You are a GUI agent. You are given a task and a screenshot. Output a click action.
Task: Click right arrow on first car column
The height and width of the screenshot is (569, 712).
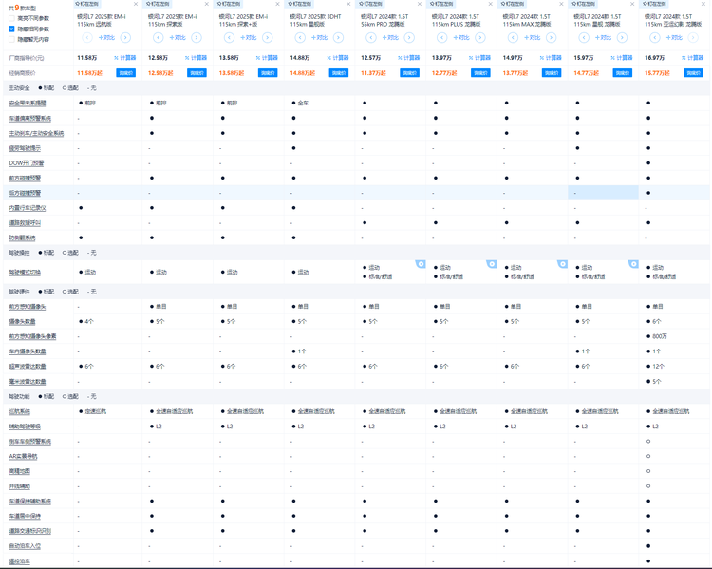[125, 37]
